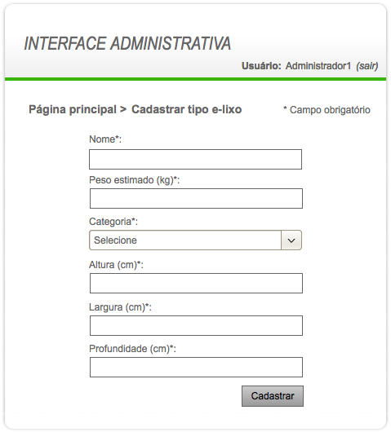Click the chevron arrow of the Categoria dropdown

click(x=291, y=240)
